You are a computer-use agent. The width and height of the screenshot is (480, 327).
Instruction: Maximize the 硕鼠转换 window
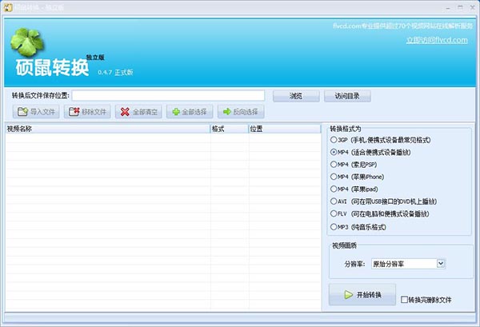pos(460,8)
